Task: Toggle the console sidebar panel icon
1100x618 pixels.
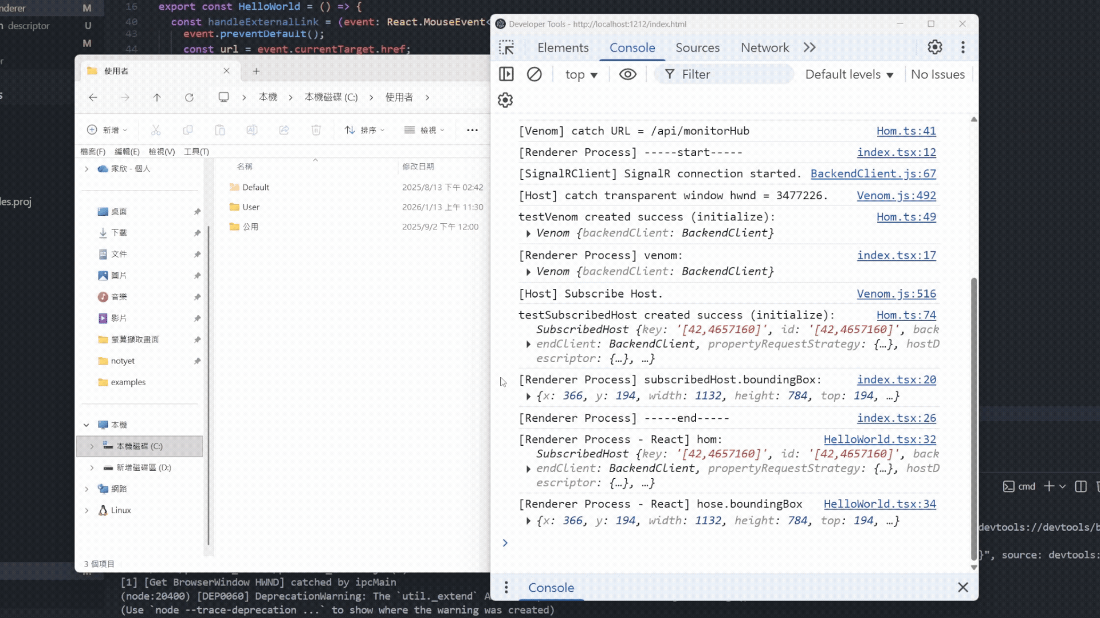Action: coord(506,74)
